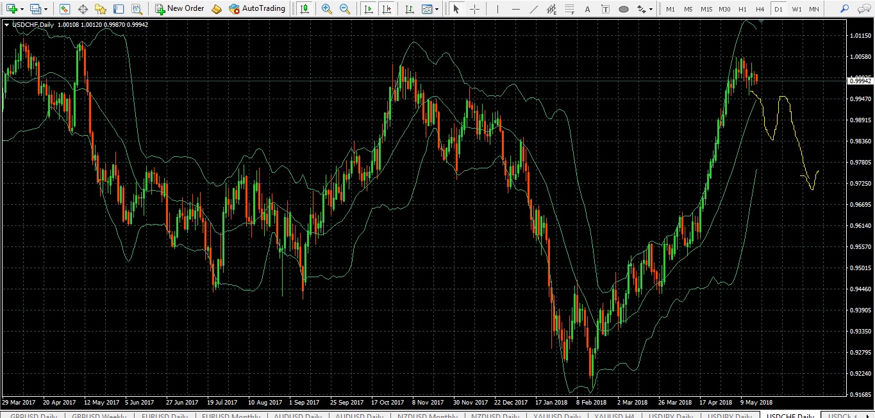
Task: Click the 1.01150 price scale value
Action: point(860,36)
